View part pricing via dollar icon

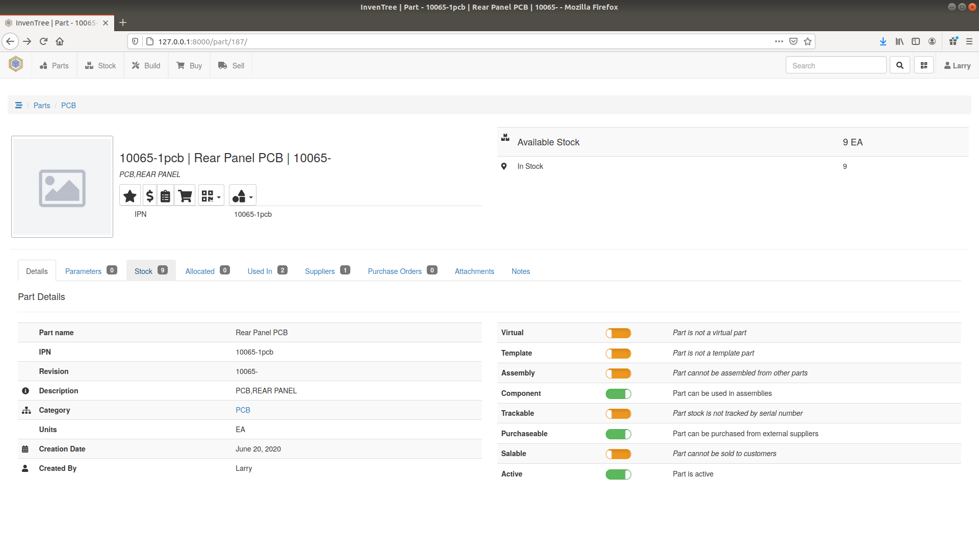tap(149, 195)
